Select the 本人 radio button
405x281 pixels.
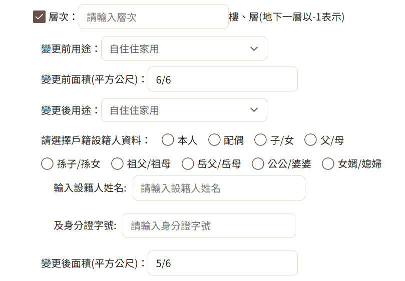(168, 140)
